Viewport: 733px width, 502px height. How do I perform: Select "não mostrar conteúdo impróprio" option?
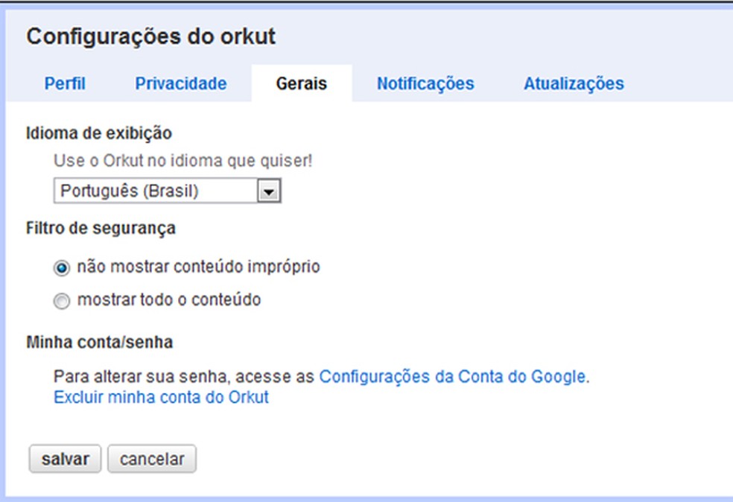62,267
